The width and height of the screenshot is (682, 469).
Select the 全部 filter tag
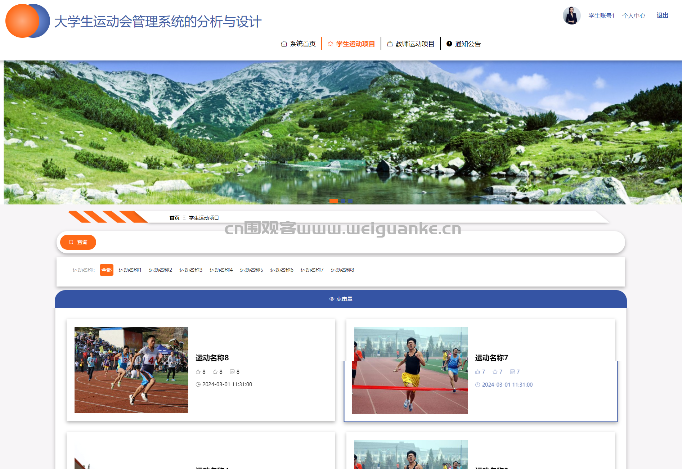coord(107,270)
